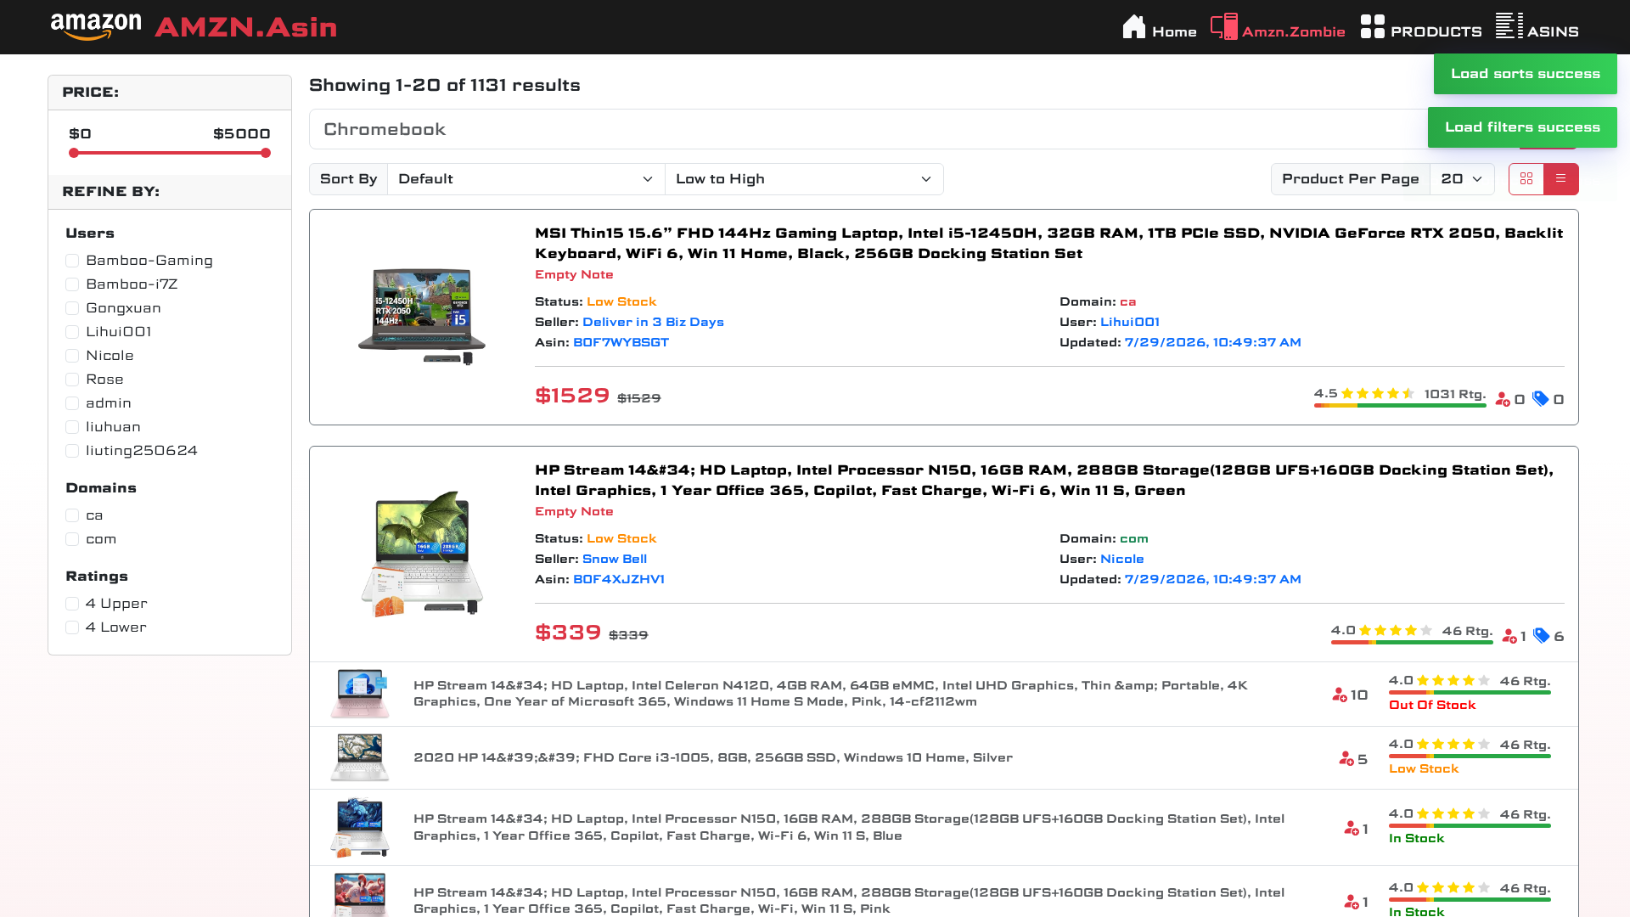The height and width of the screenshot is (917, 1630).
Task: Check the Rose user filter
Action: click(72, 380)
